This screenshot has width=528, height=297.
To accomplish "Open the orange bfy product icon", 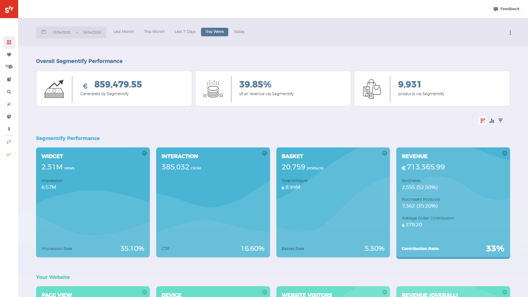I will coord(9,155).
